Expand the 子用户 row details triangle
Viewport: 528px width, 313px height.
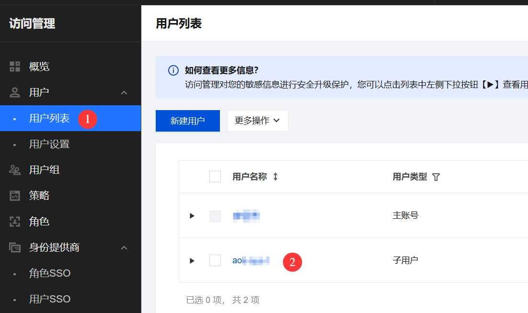(x=192, y=261)
